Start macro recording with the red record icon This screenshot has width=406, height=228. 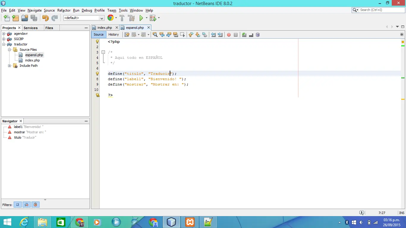(x=229, y=35)
